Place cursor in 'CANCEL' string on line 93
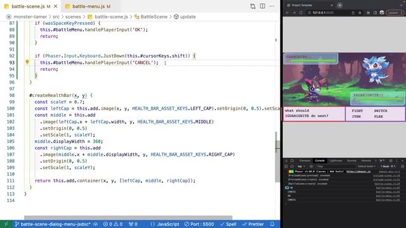Screen dimensions: 406x228 coord(142,63)
